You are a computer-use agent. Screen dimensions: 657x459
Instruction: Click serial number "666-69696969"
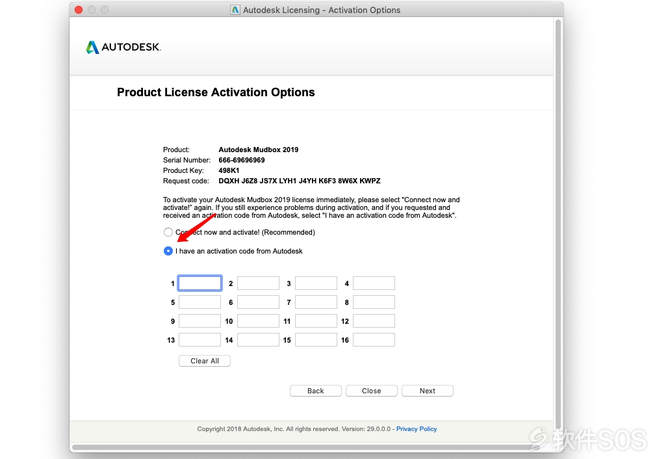click(x=242, y=160)
